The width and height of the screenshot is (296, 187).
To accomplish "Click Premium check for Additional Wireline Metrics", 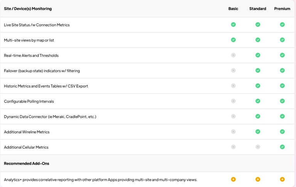I will pos(282,131).
